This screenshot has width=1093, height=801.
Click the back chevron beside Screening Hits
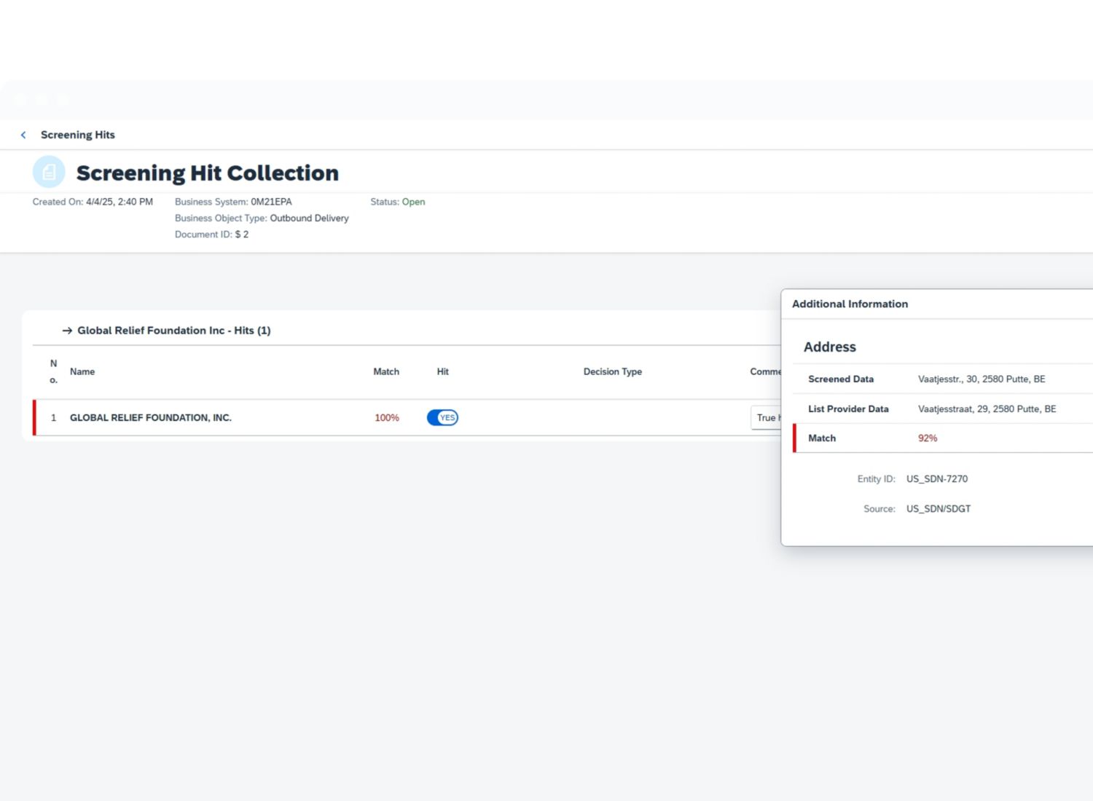(23, 135)
